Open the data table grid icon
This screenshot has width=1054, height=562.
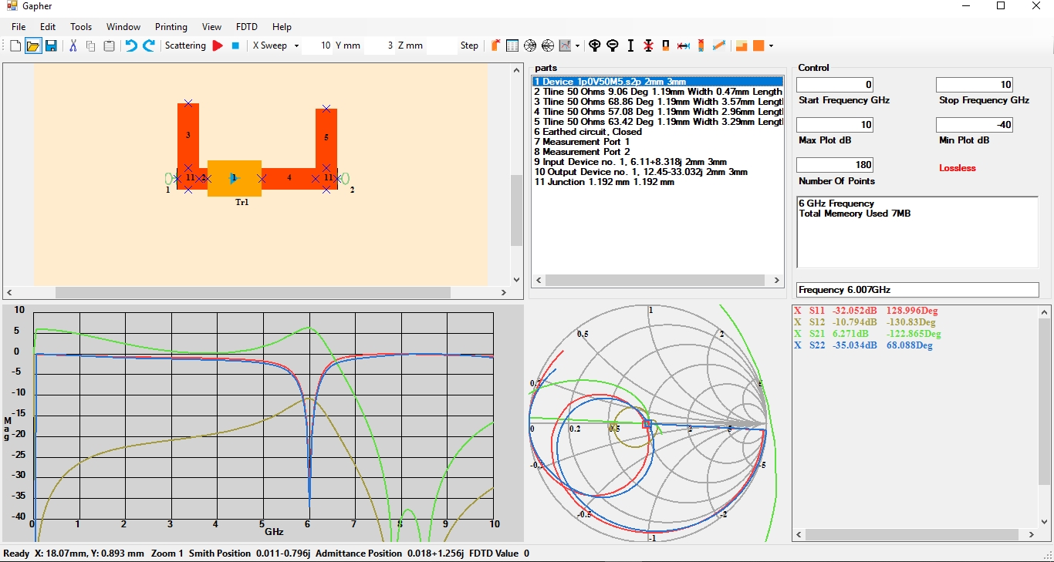[512, 45]
